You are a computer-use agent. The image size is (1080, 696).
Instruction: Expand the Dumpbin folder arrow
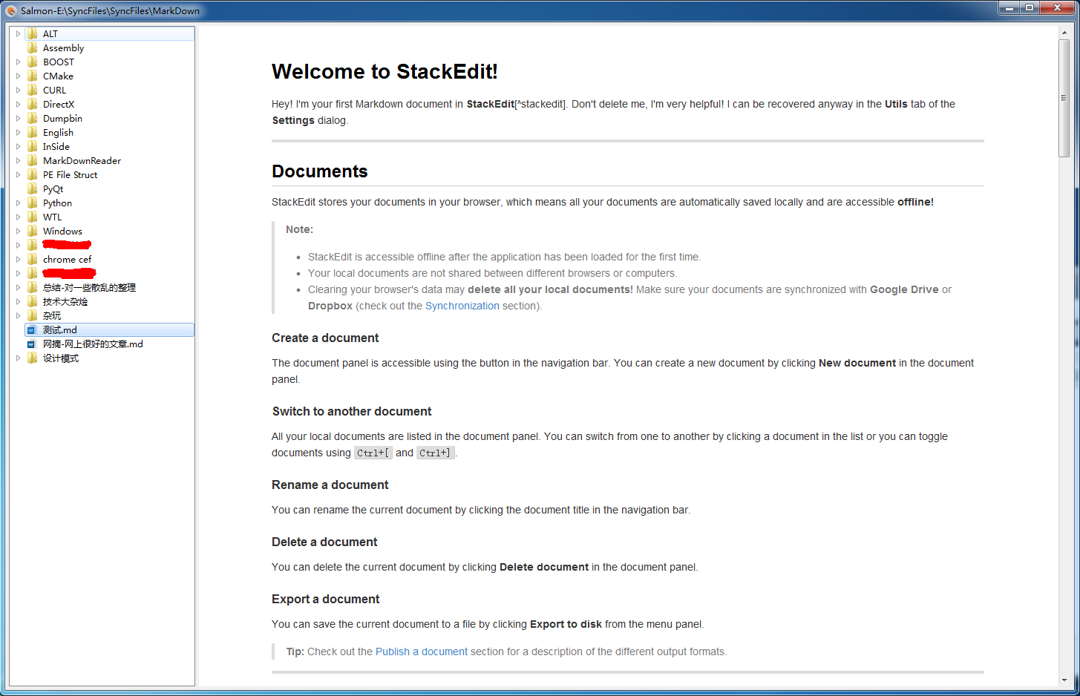[x=19, y=118]
